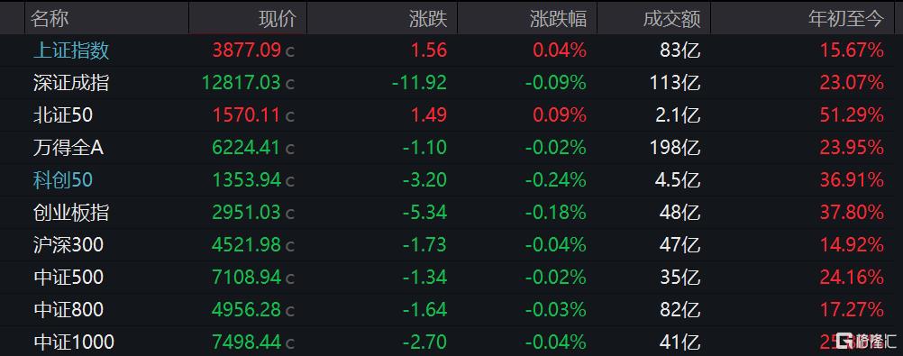Click the price 3877.09 cell

pyautogui.click(x=247, y=50)
